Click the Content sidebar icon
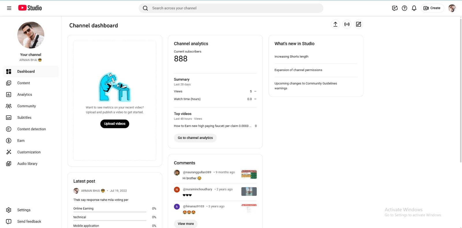 pyautogui.click(x=9, y=83)
